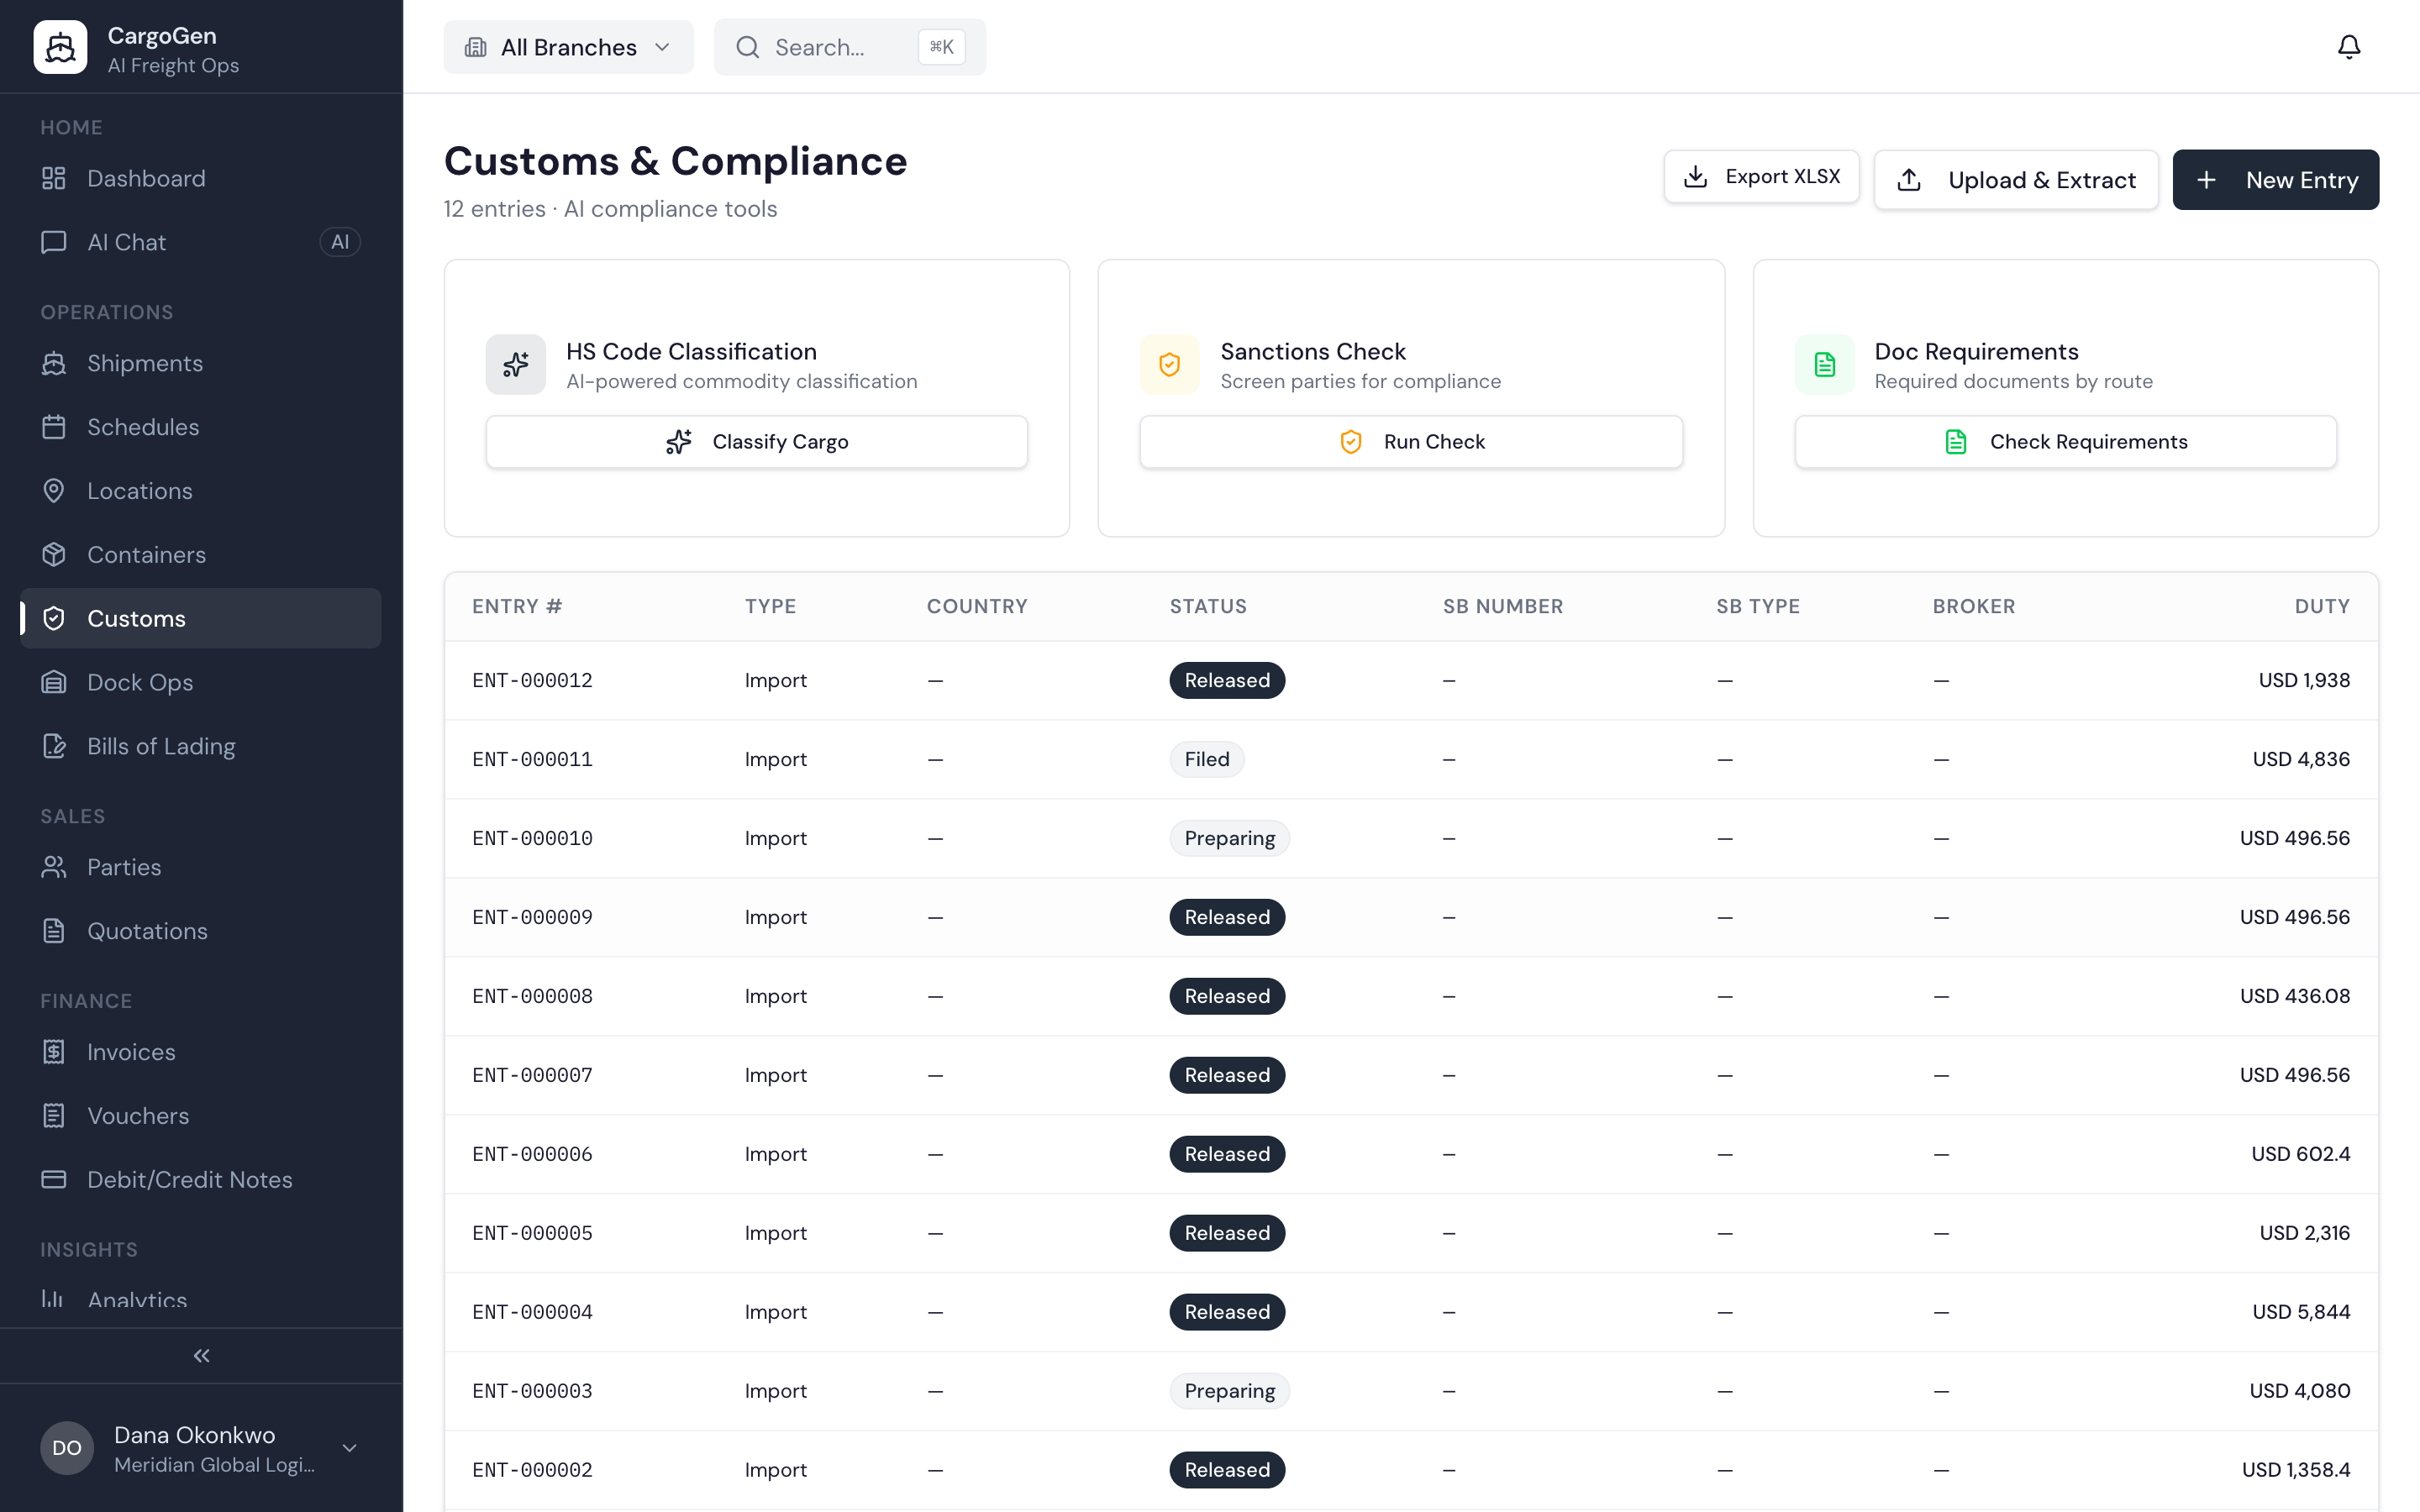Click the New Entry button

point(2275,180)
